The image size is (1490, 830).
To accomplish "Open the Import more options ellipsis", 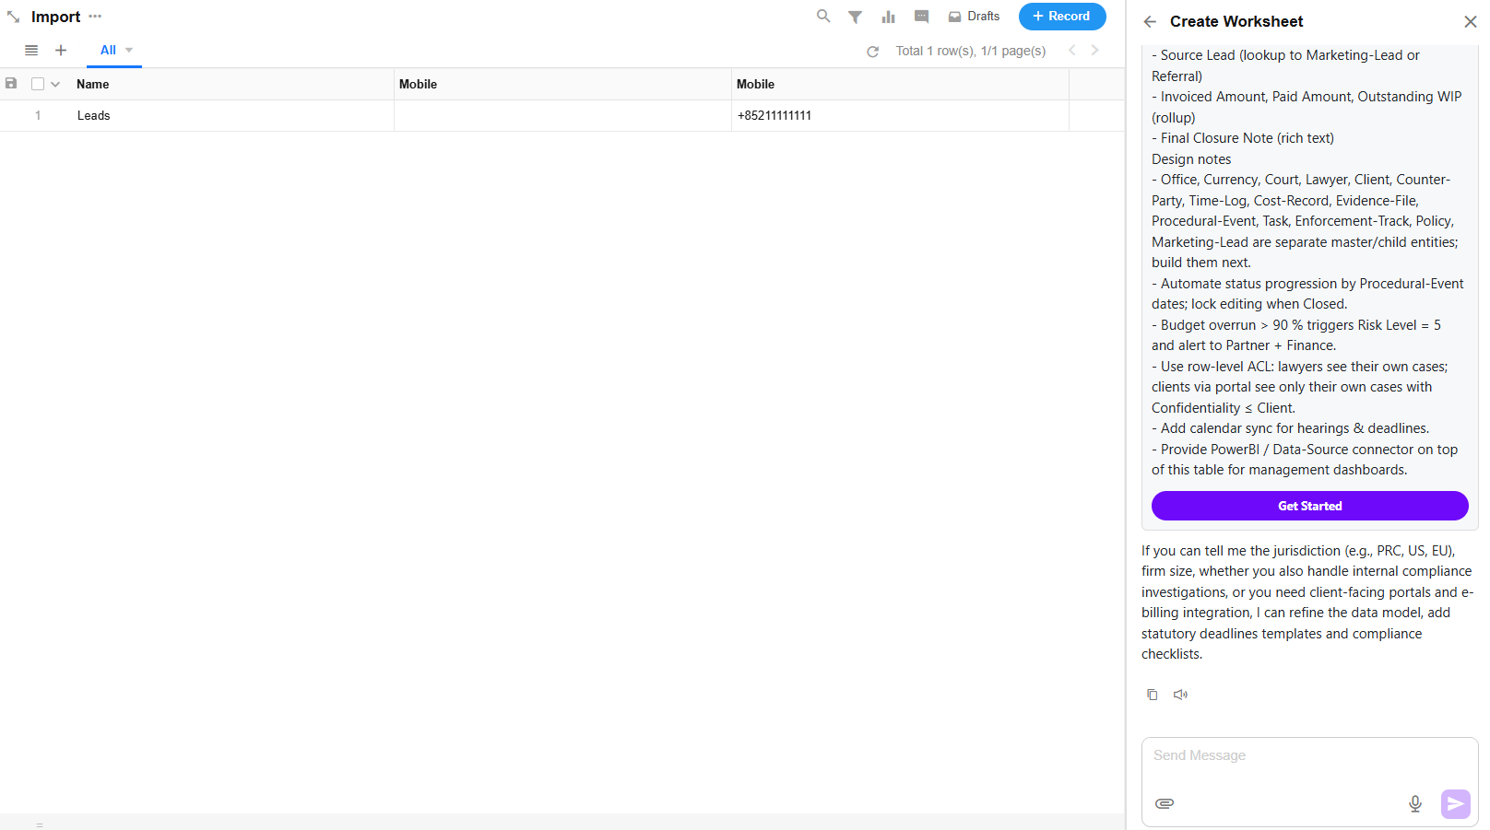I will 95,17.
